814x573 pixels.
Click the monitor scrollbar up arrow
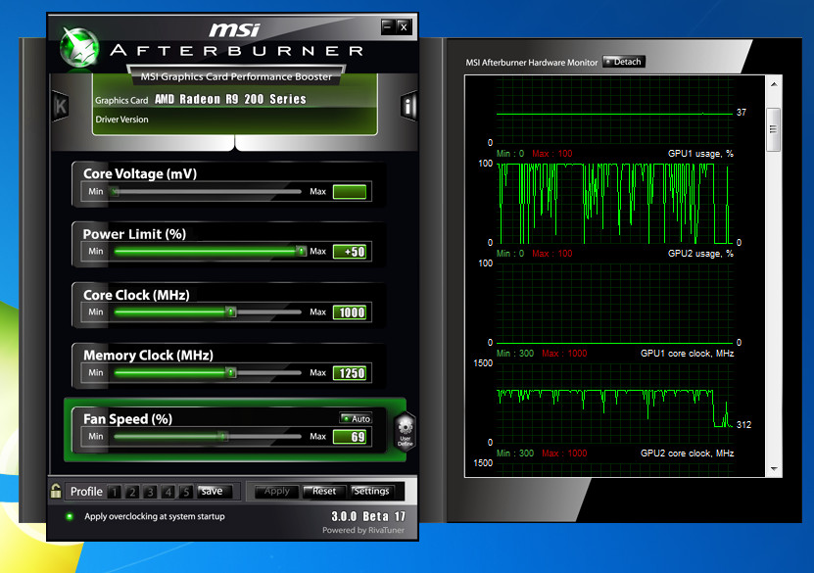774,84
